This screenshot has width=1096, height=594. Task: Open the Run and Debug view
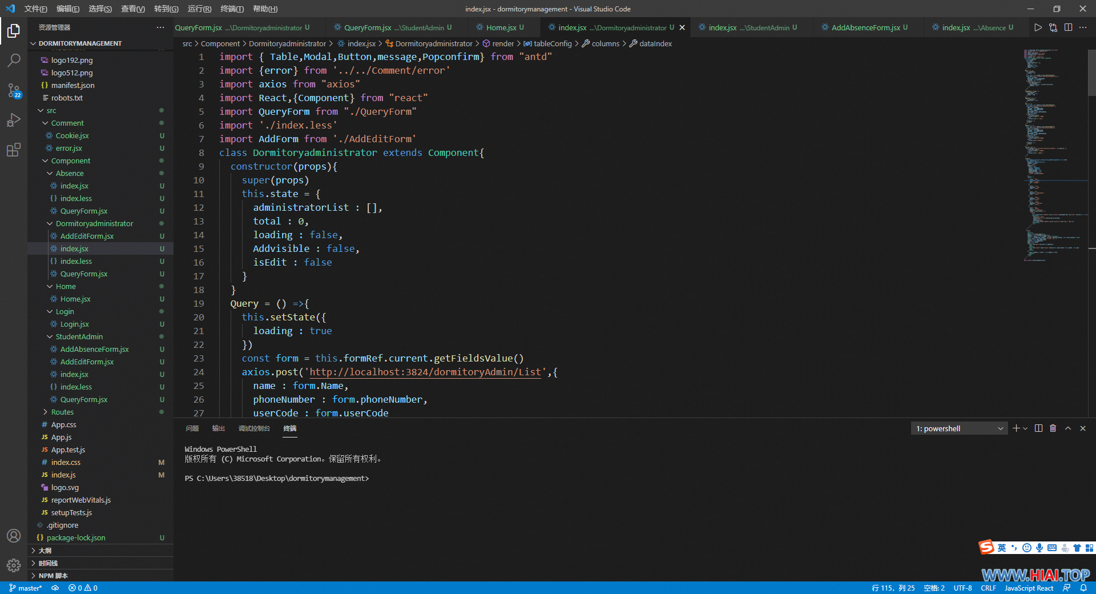[14, 120]
